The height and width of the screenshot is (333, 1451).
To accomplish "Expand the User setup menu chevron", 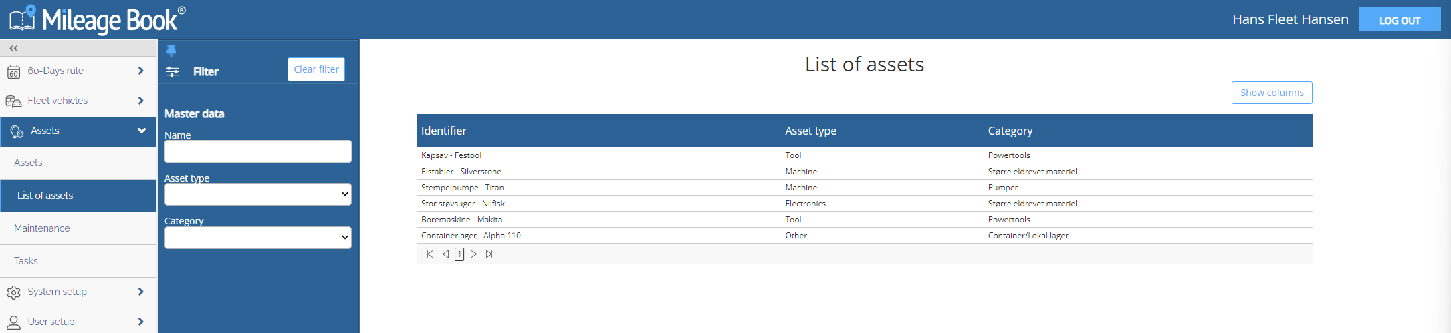I will click(140, 322).
